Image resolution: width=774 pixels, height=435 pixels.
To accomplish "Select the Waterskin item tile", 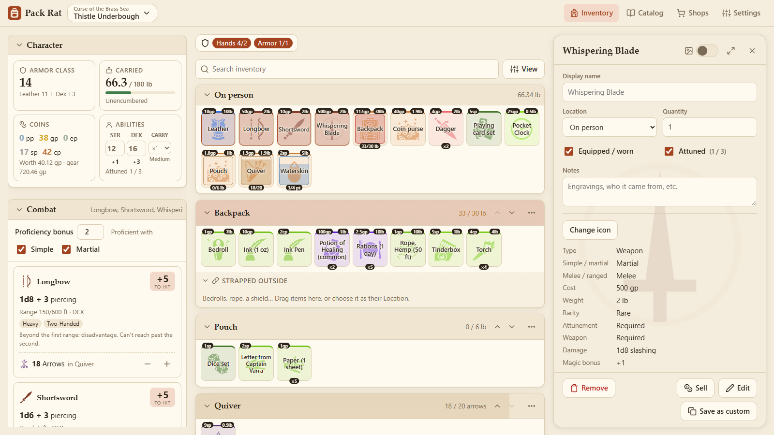I will 294,170.
